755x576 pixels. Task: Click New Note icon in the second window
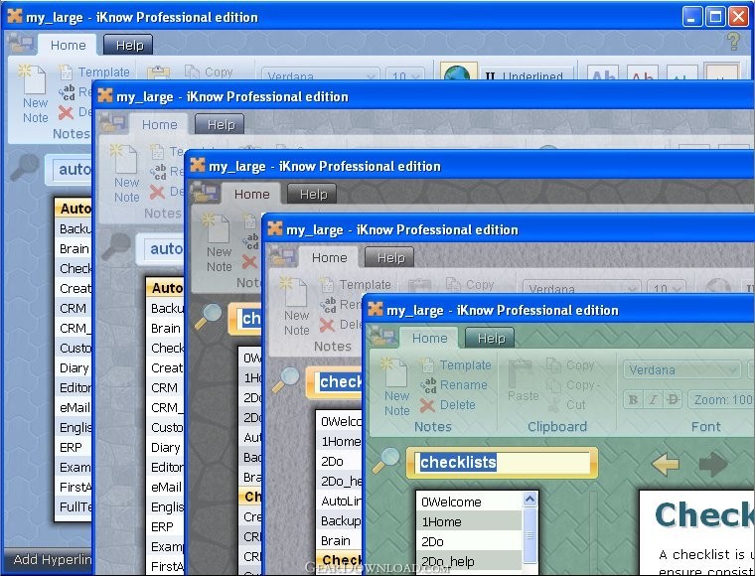125,159
